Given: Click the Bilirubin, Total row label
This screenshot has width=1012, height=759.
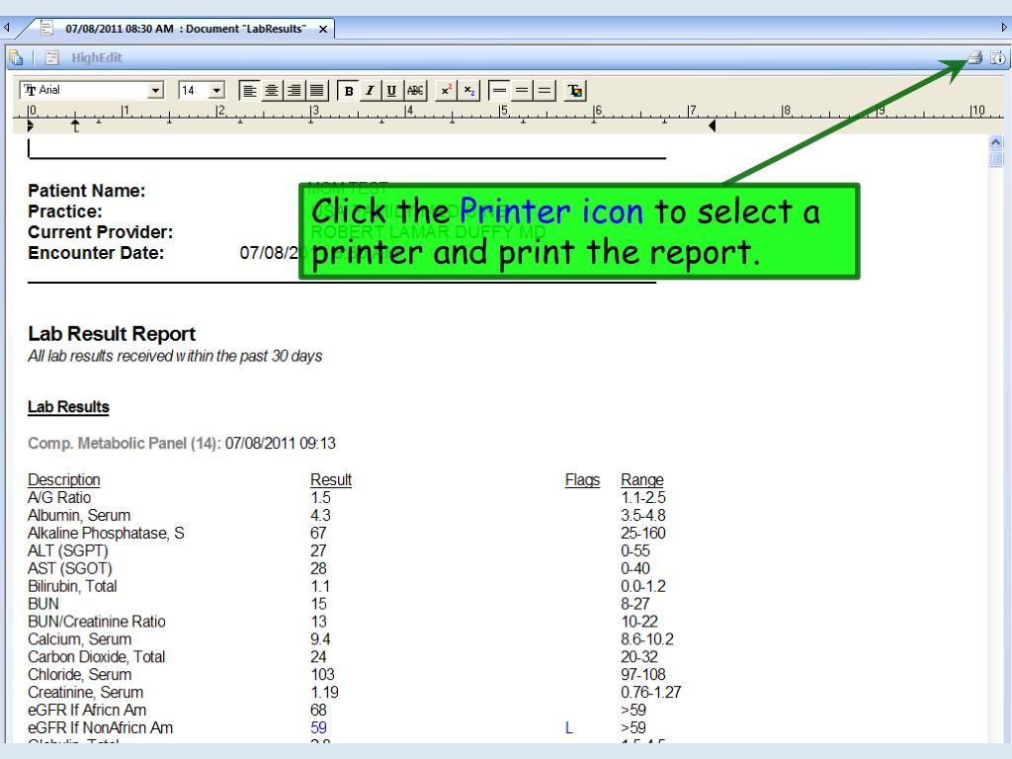Looking at the screenshot, I should click(72, 586).
